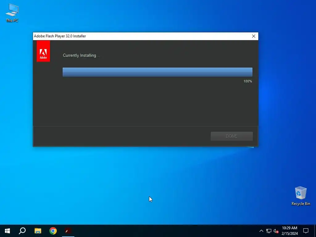This screenshot has height=237, width=316.
Task: Select the Recycle Bin desktop icon
Action: (301, 196)
